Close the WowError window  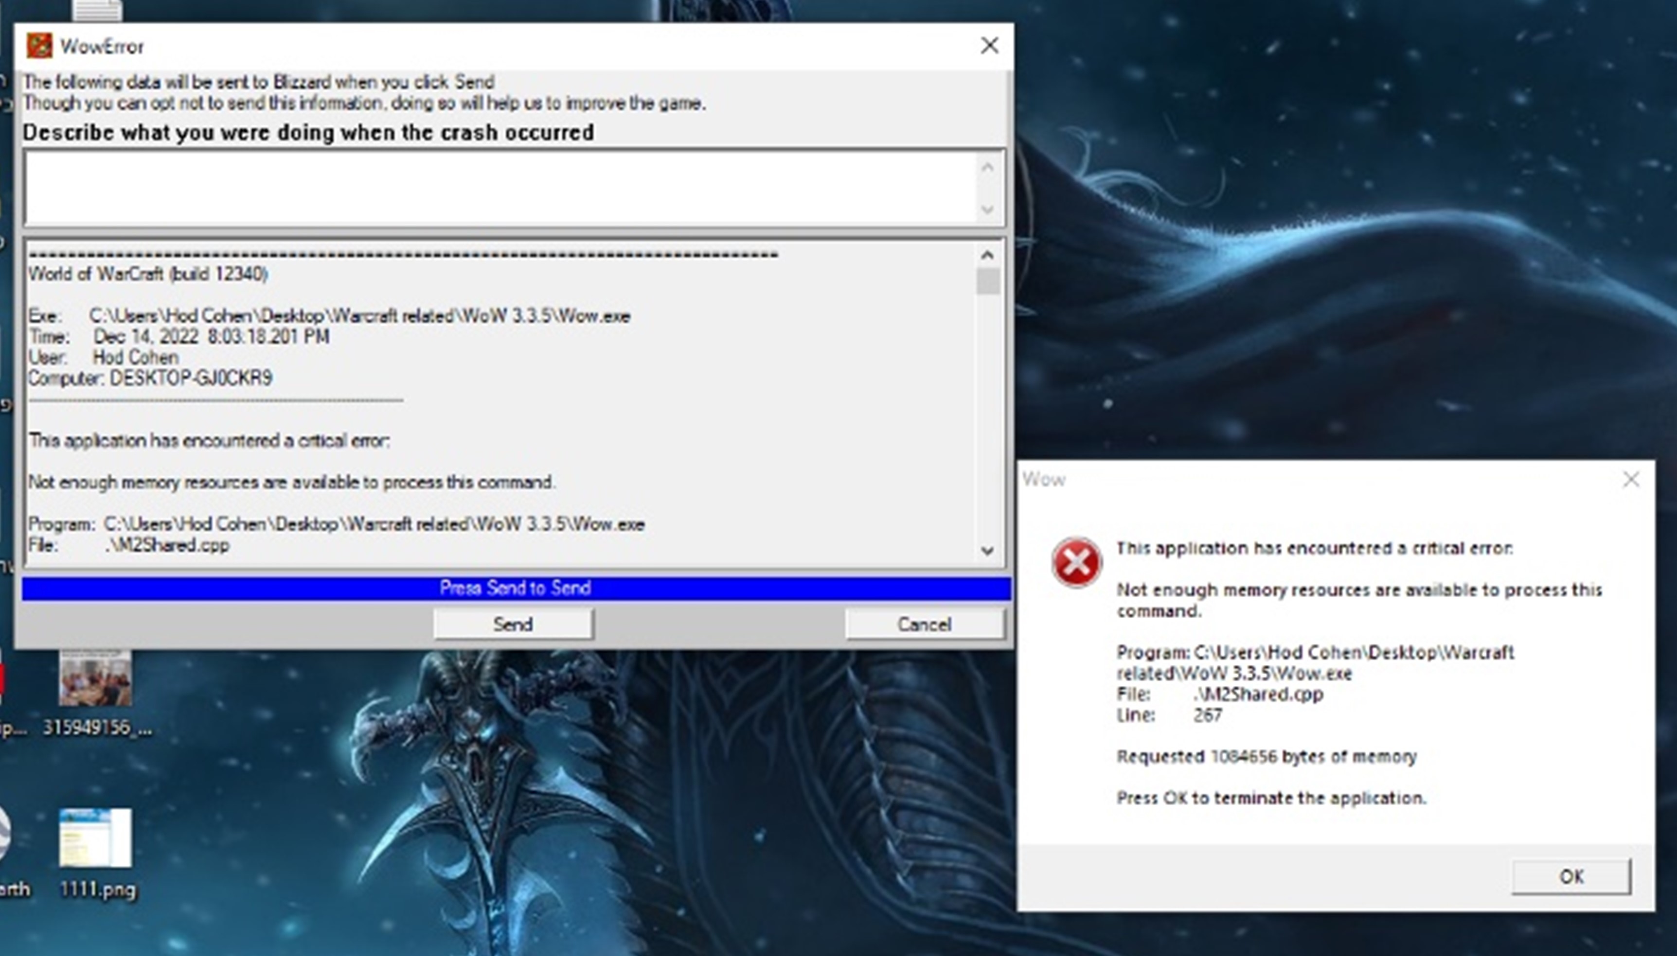coord(989,45)
